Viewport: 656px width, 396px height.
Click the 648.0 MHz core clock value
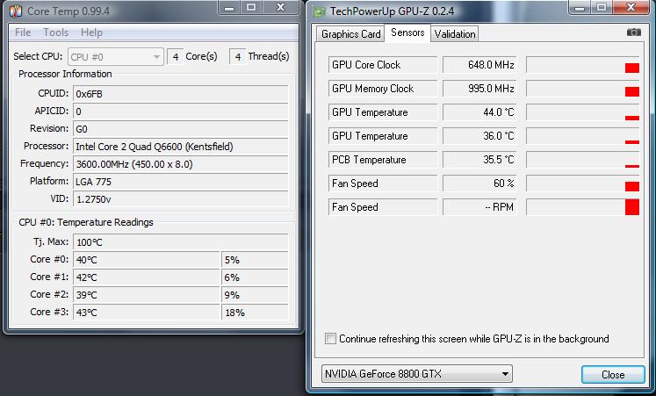click(x=479, y=65)
